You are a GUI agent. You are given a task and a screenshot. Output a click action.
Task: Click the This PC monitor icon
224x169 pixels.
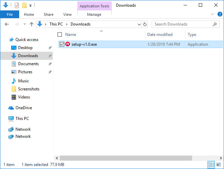[x=11, y=119]
